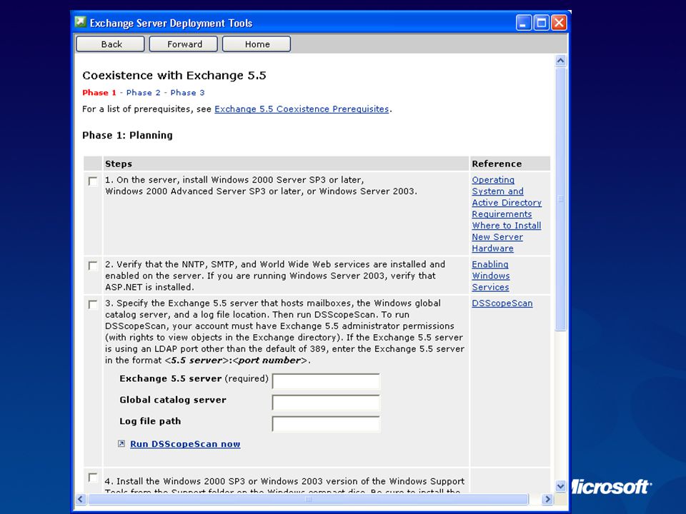Image resolution: width=686 pixels, height=514 pixels.
Task: Click the horizontal scrollbar right arrow
Action: click(x=547, y=499)
